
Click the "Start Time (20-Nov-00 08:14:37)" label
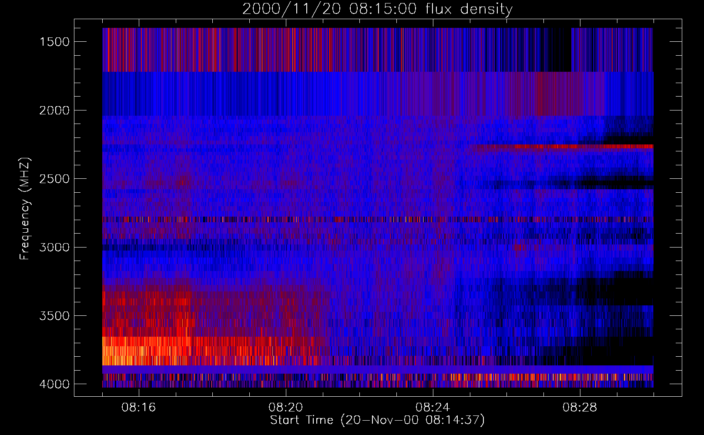pyautogui.click(x=377, y=420)
